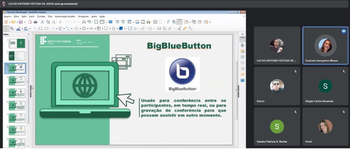Viewport: 350px width, 149px height.
Task: Toggle the Extrusion button
Action: (x=191, y=28)
